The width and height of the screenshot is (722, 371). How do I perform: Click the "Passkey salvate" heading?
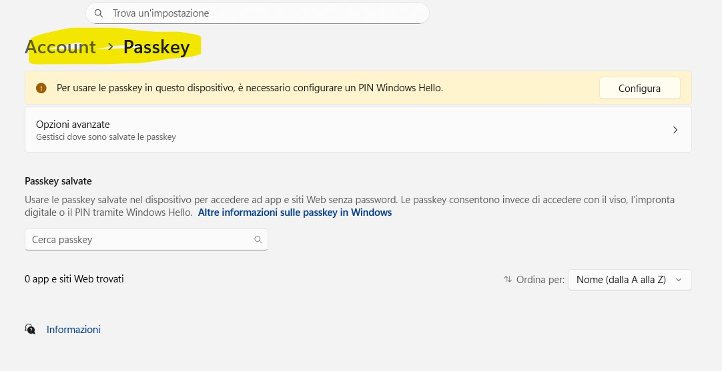(58, 181)
